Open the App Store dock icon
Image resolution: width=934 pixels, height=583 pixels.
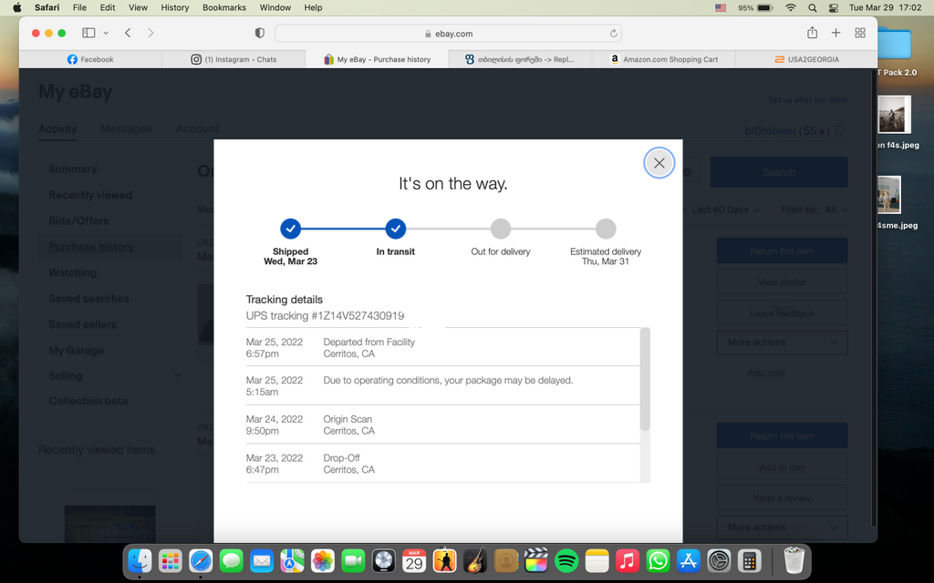[688, 561]
